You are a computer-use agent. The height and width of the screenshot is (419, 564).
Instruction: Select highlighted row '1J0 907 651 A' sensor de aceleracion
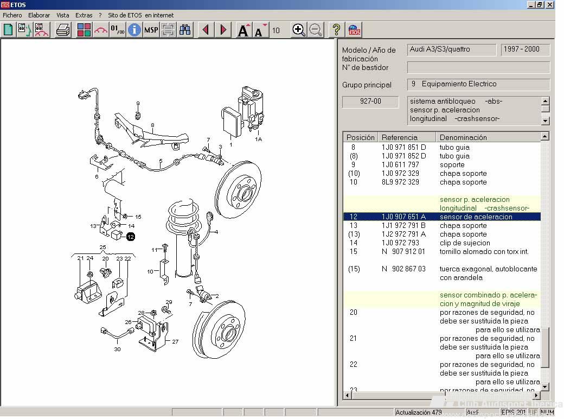point(441,217)
